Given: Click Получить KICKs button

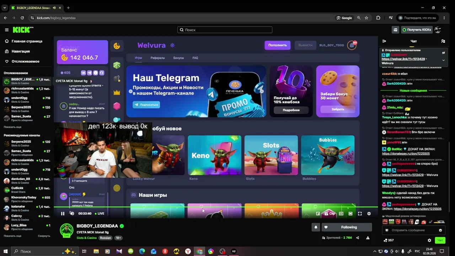Looking at the screenshot, I should pos(417,30).
